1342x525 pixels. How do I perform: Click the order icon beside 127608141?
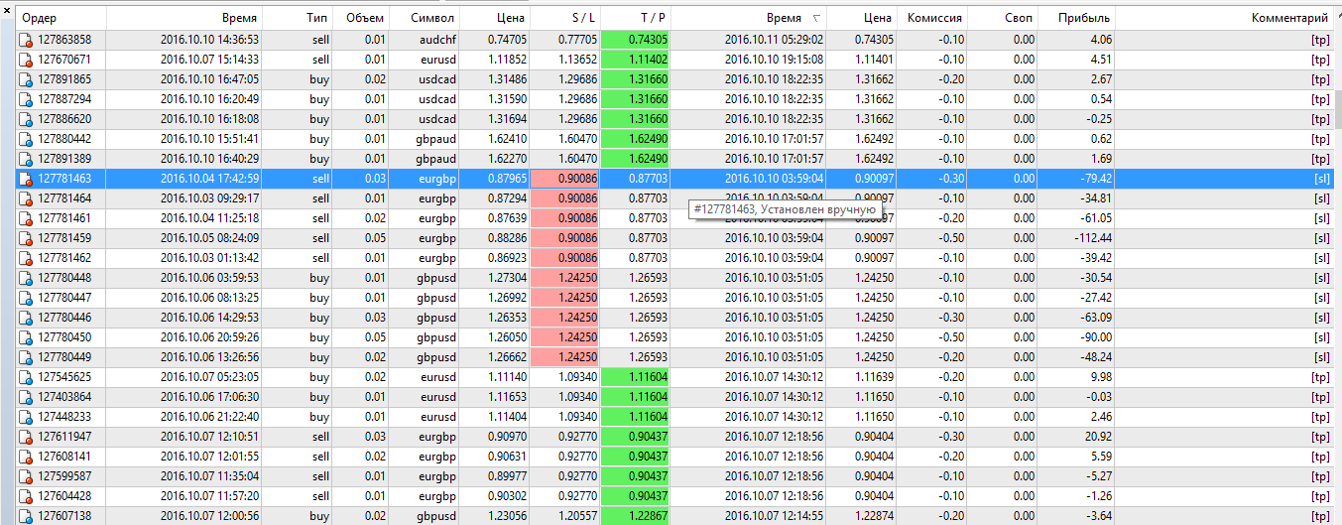[27, 457]
